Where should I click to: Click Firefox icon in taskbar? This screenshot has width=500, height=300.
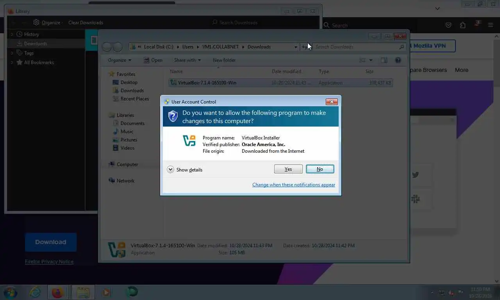coord(57,292)
